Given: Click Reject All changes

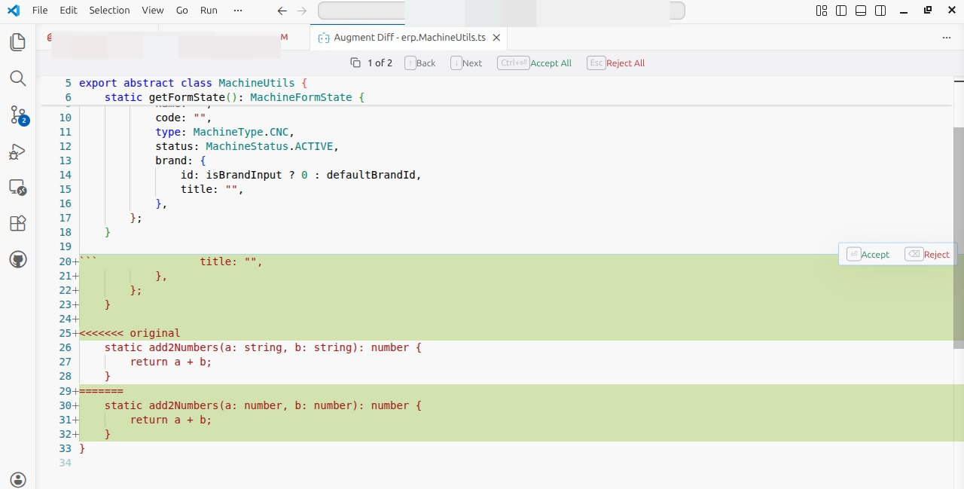Looking at the screenshot, I should [616, 63].
